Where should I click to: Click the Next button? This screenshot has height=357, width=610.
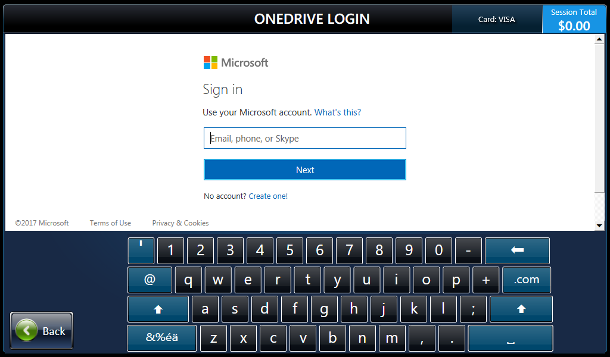(304, 170)
